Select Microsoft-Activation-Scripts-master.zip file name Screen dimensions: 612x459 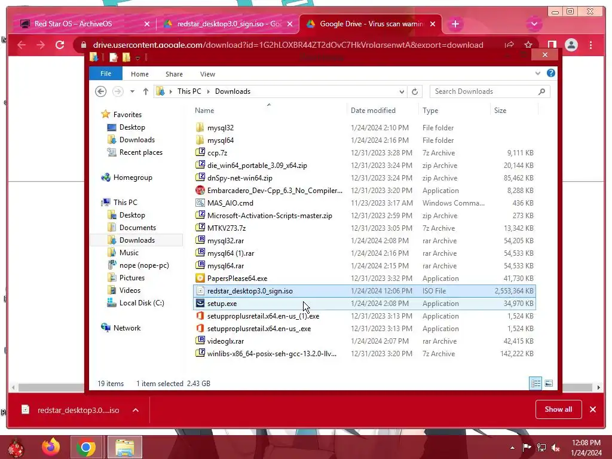coord(270,216)
